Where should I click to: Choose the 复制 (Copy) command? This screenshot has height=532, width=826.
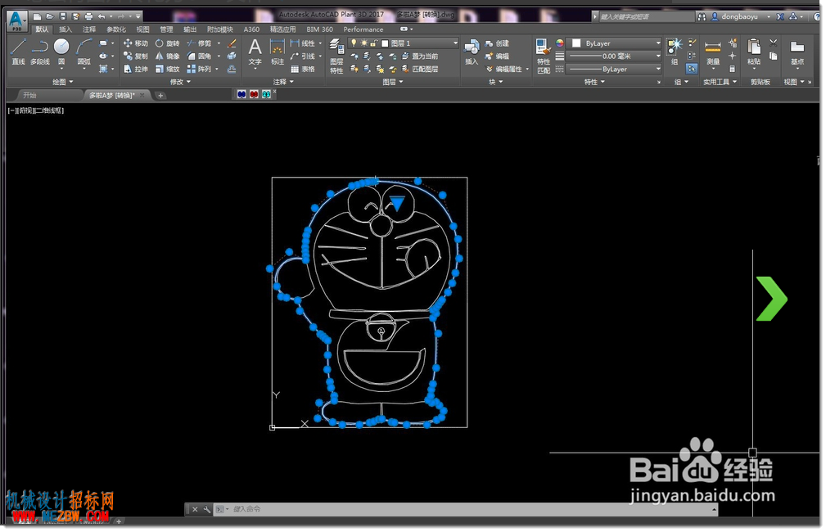(x=136, y=56)
